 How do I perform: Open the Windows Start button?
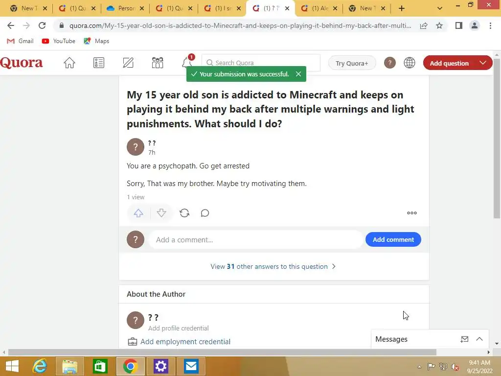point(12,366)
